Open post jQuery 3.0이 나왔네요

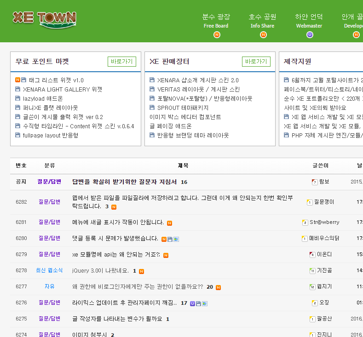coord(100,271)
